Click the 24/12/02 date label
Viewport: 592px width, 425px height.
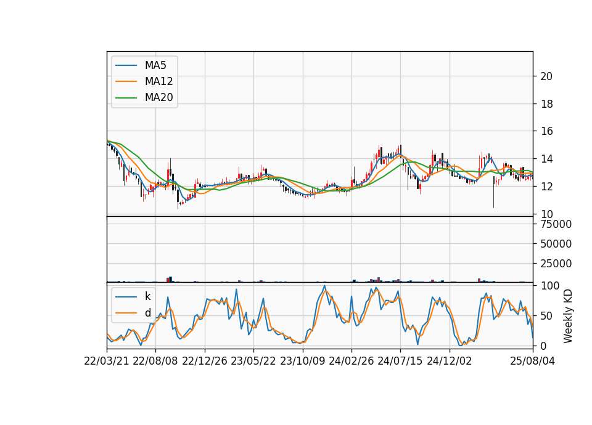[450, 362]
